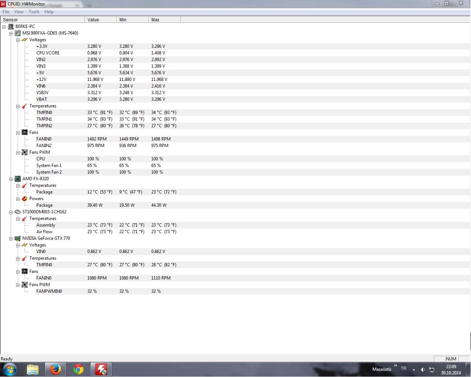Collapse the MSI 990FXA-GD65 node

[x=11, y=33]
